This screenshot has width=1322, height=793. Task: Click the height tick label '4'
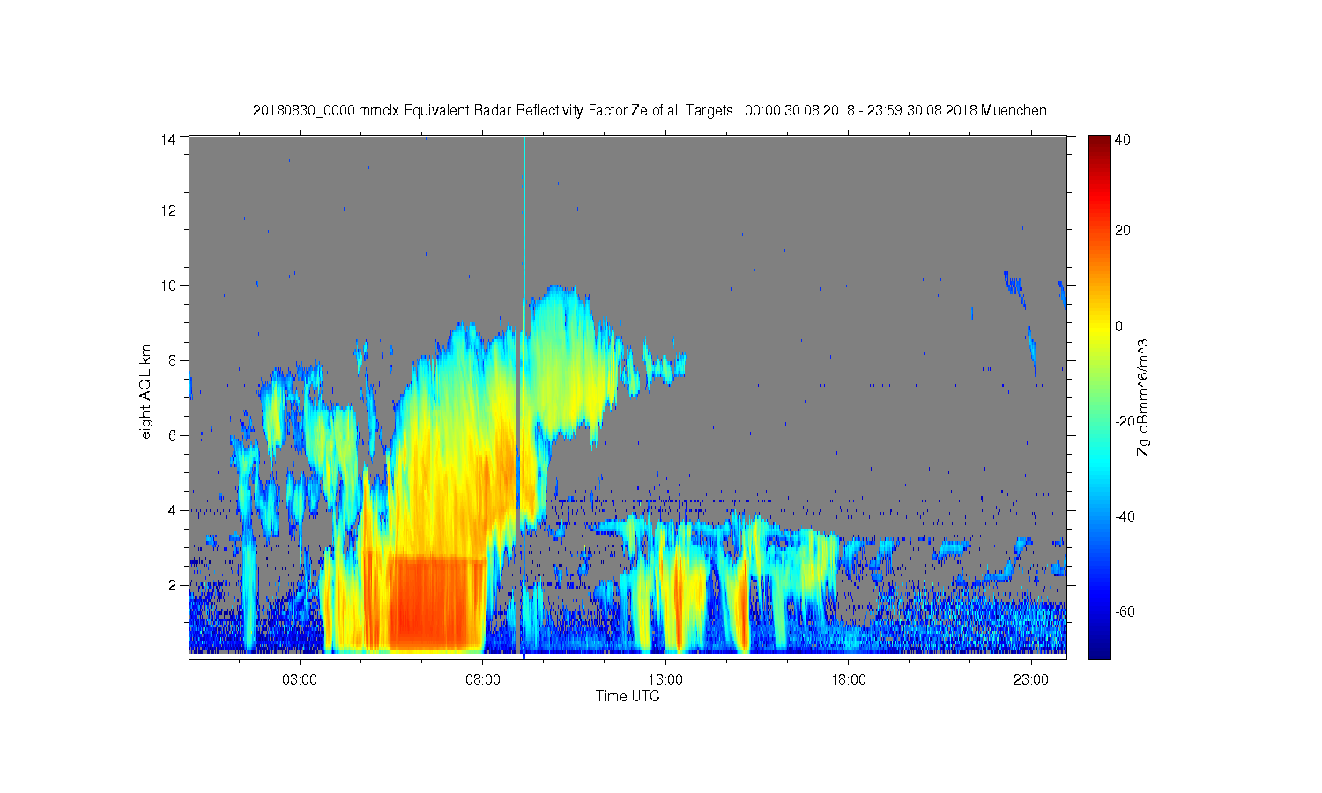(x=174, y=509)
